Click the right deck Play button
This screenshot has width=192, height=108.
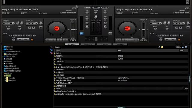click(130, 40)
